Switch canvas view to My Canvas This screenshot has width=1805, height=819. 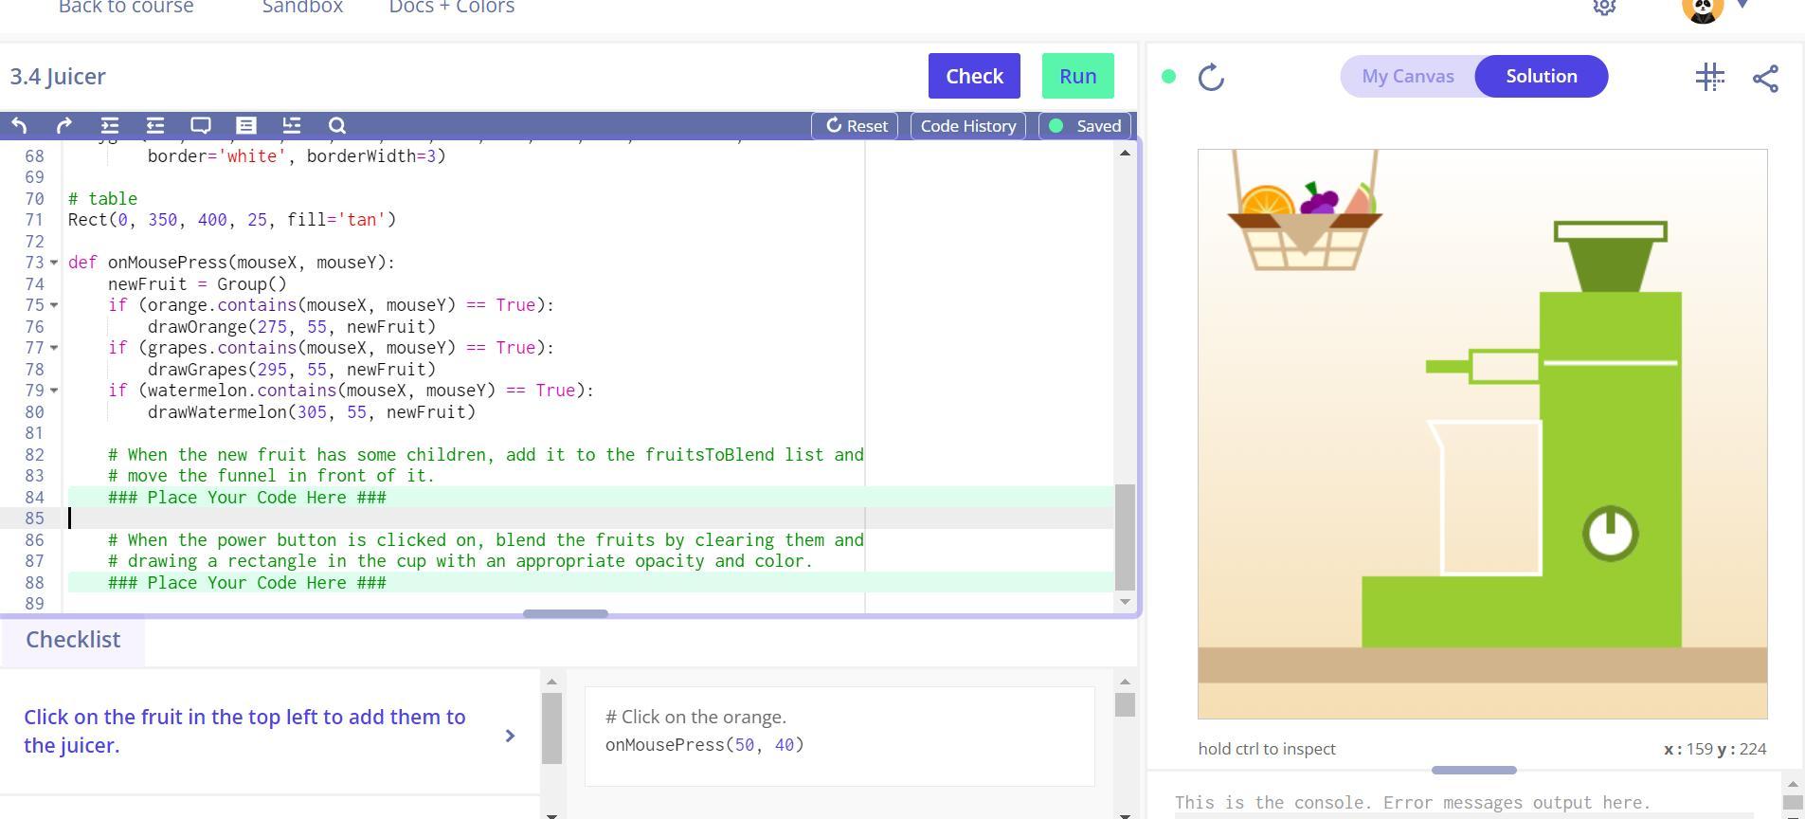coord(1407,76)
